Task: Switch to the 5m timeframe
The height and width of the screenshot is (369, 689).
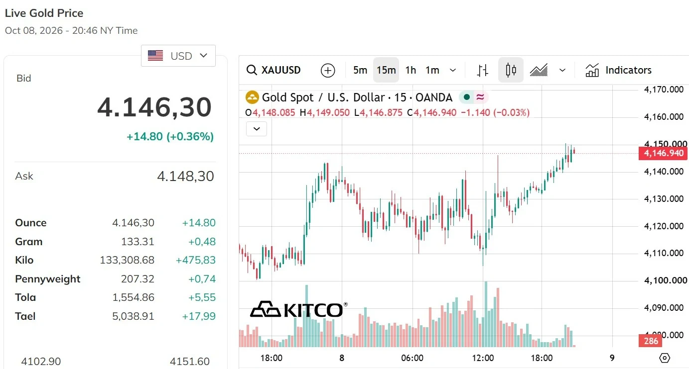Action: (x=360, y=70)
